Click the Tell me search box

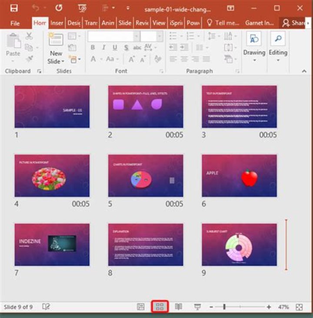tap(223, 23)
